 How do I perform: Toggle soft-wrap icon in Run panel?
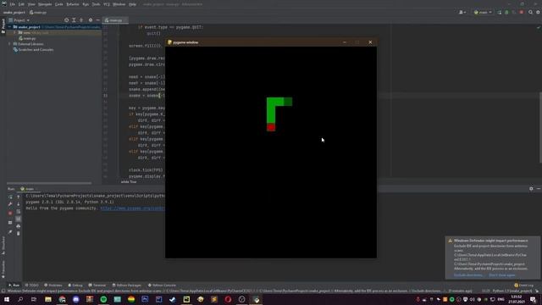click(x=19, y=212)
